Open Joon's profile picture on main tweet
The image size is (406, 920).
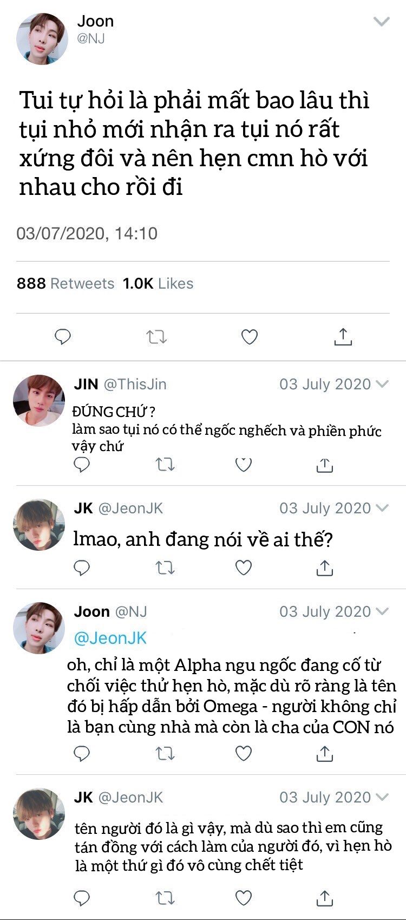[42, 39]
